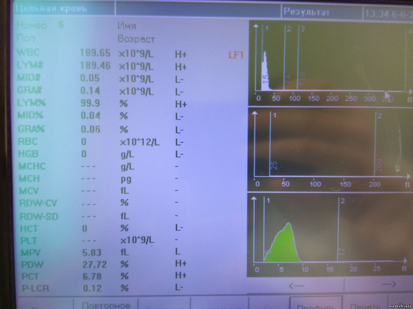The width and height of the screenshot is (413, 309).
Task: Click the Возраст age field
Action: point(136,39)
